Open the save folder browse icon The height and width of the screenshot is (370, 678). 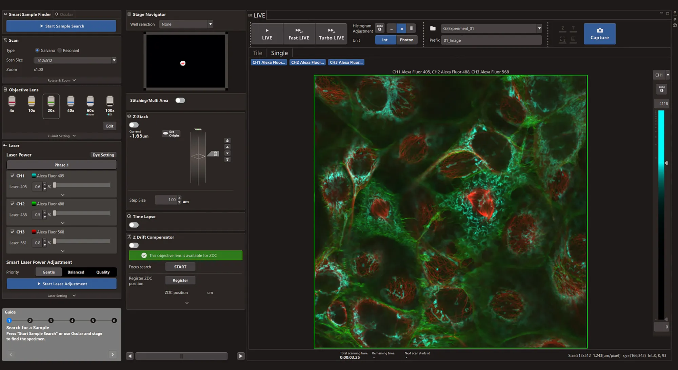[433, 28]
